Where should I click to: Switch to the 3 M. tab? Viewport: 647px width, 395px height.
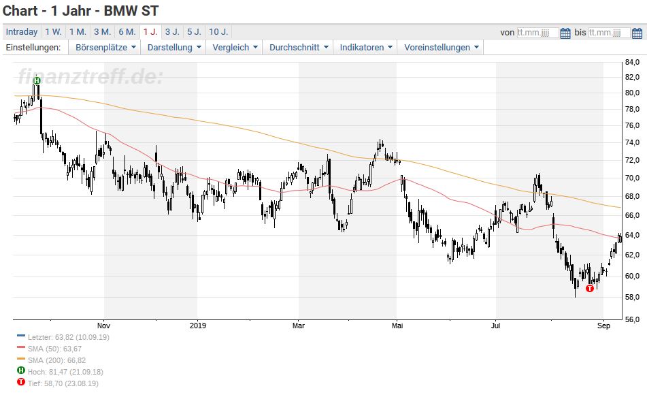102,32
